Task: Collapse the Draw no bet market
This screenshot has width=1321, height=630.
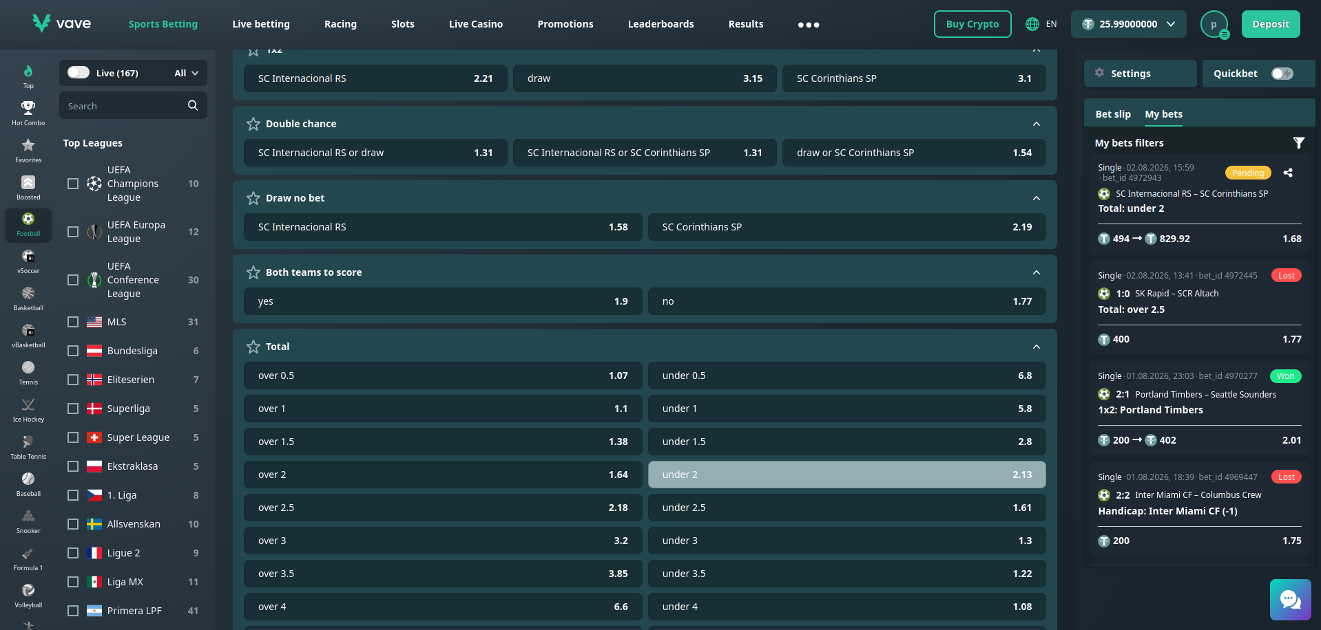Action: click(1036, 198)
